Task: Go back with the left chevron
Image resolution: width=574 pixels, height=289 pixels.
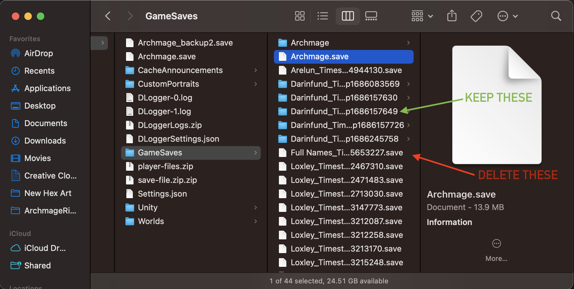Action: pos(108,16)
